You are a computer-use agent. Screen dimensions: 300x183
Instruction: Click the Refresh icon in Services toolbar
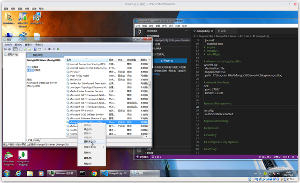(25, 49)
